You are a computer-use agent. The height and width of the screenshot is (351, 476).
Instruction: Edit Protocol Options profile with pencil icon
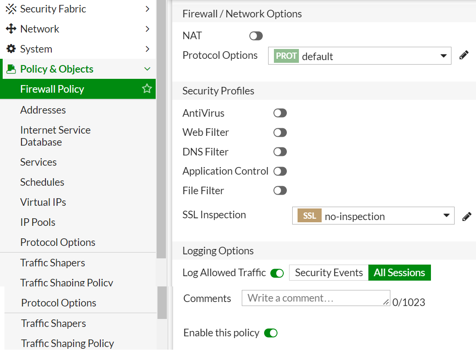pyautogui.click(x=464, y=56)
